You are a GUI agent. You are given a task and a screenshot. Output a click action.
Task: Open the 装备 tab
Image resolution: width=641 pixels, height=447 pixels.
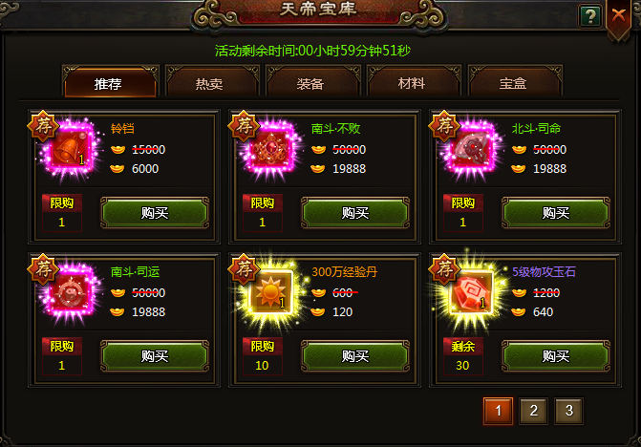(310, 83)
